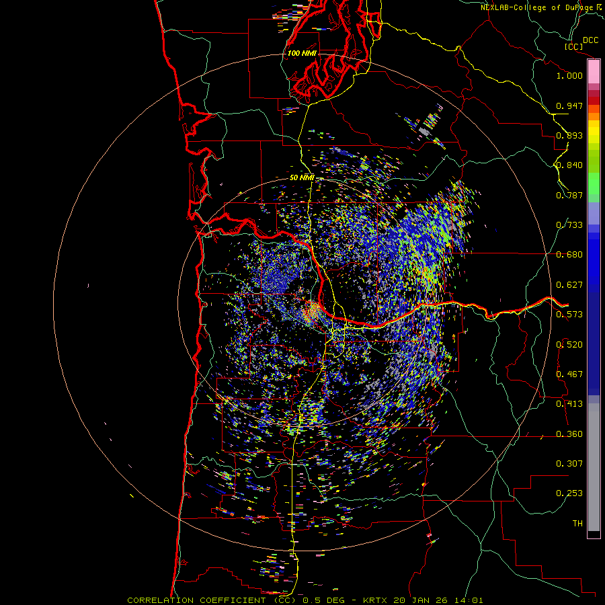
Task: Click the 0.360 scale value
Action: [569, 434]
